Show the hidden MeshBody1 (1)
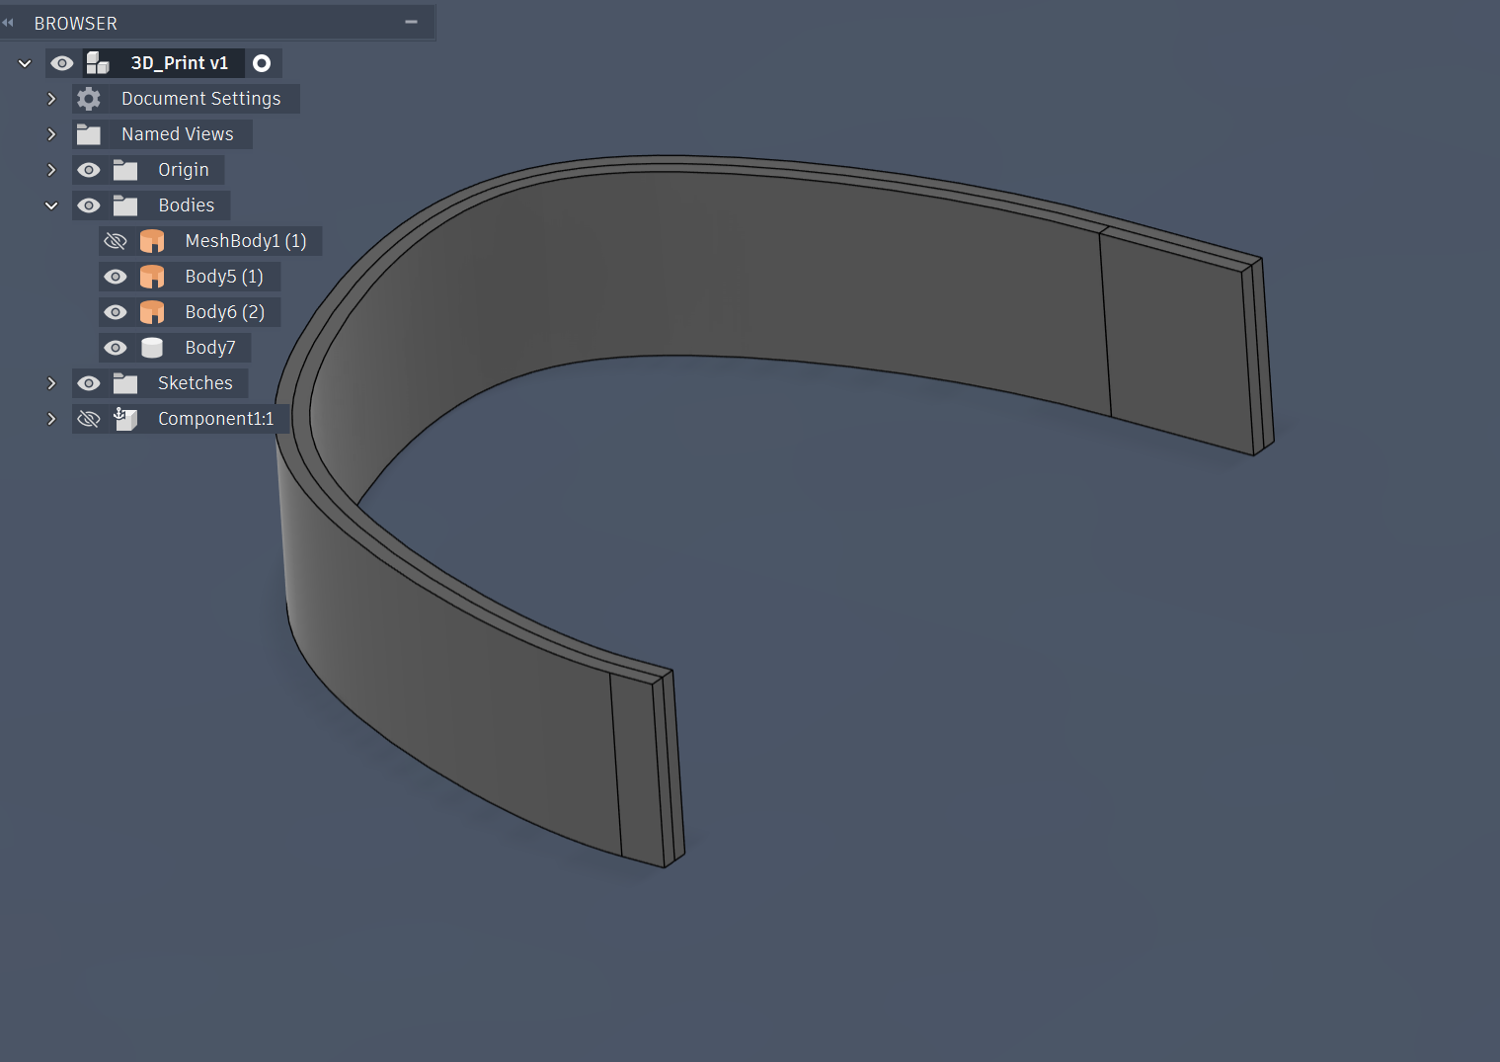This screenshot has width=1500, height=1062. point(116,241)
